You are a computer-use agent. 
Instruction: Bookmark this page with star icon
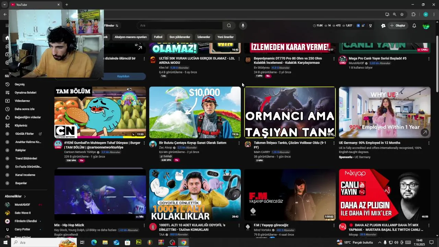coord(402,14)
